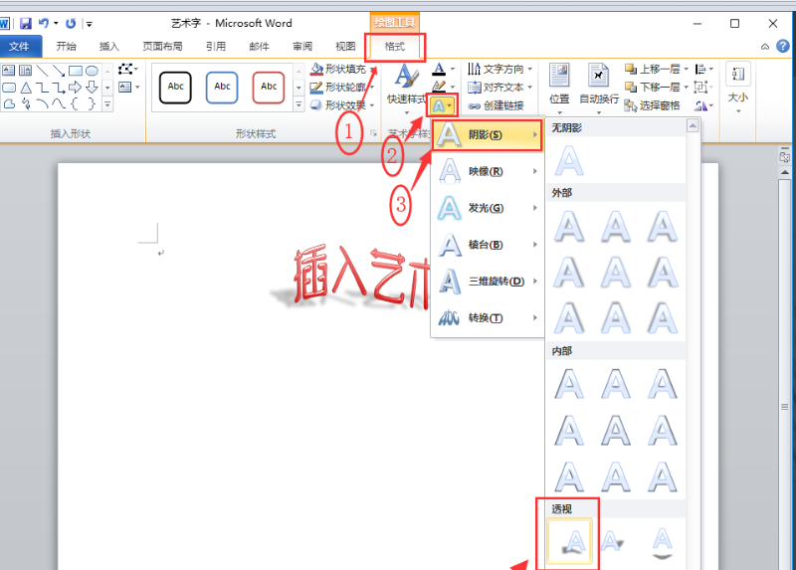796x570 pixels.
Task: Select the vertical text box shape
Action: [26, 71]
